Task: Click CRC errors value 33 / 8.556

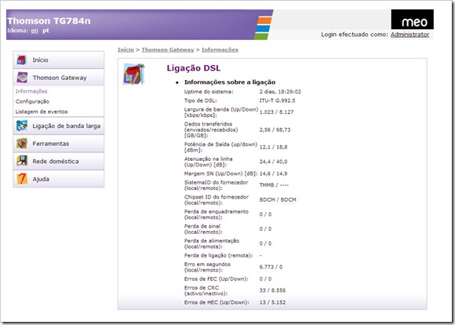Action: pos(272,290)
